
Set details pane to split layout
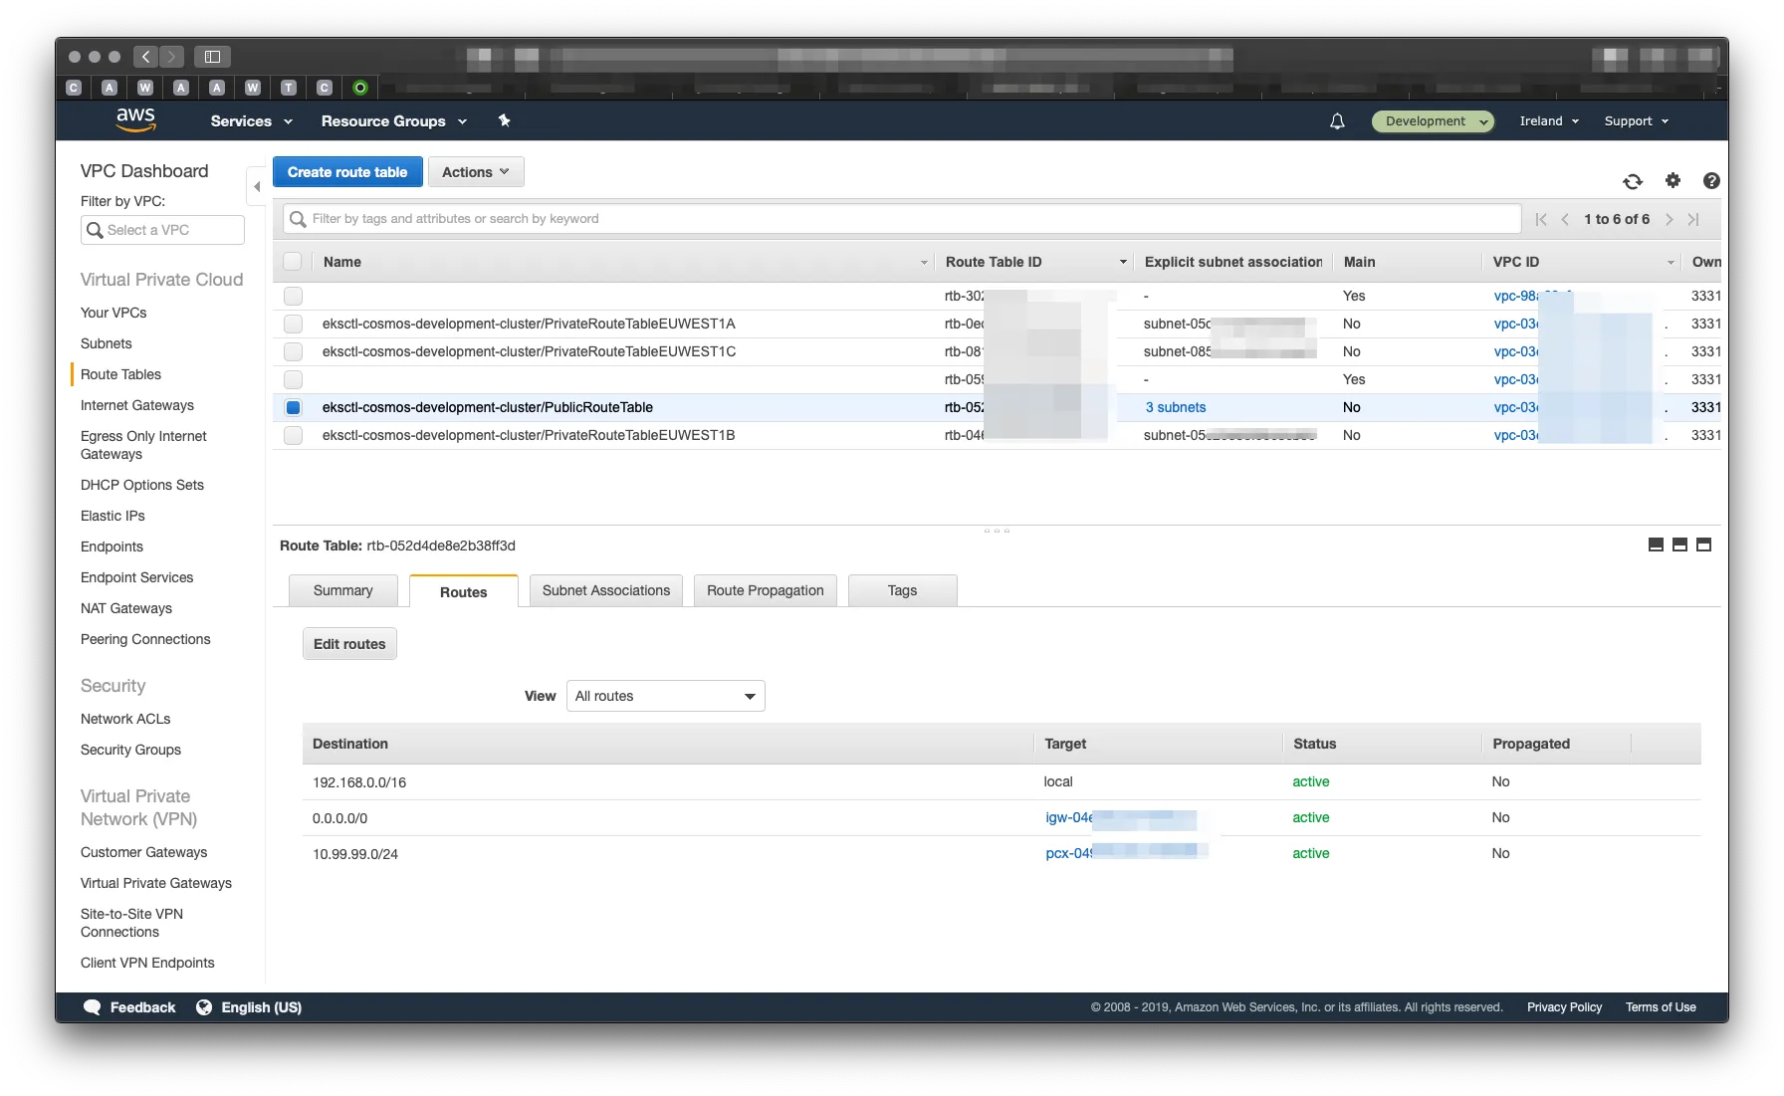(x=1679, y=545)
